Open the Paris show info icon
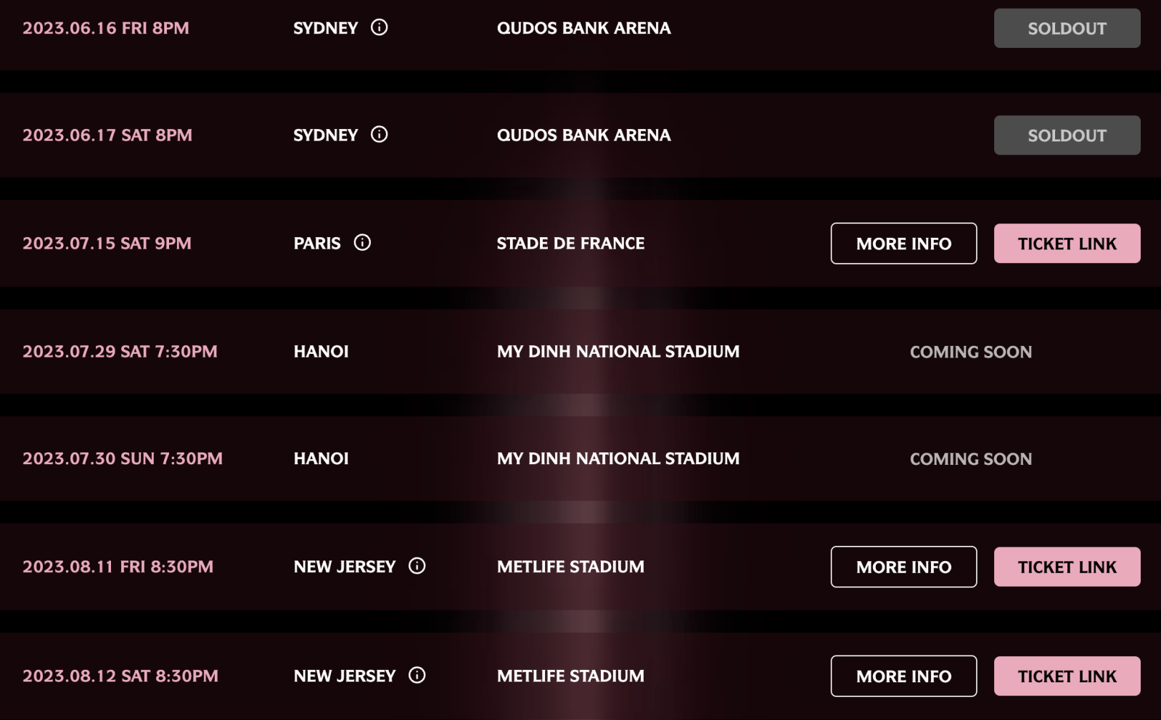 [363, 243]
